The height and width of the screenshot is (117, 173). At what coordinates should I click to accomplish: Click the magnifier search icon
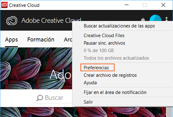click(40, 98)
